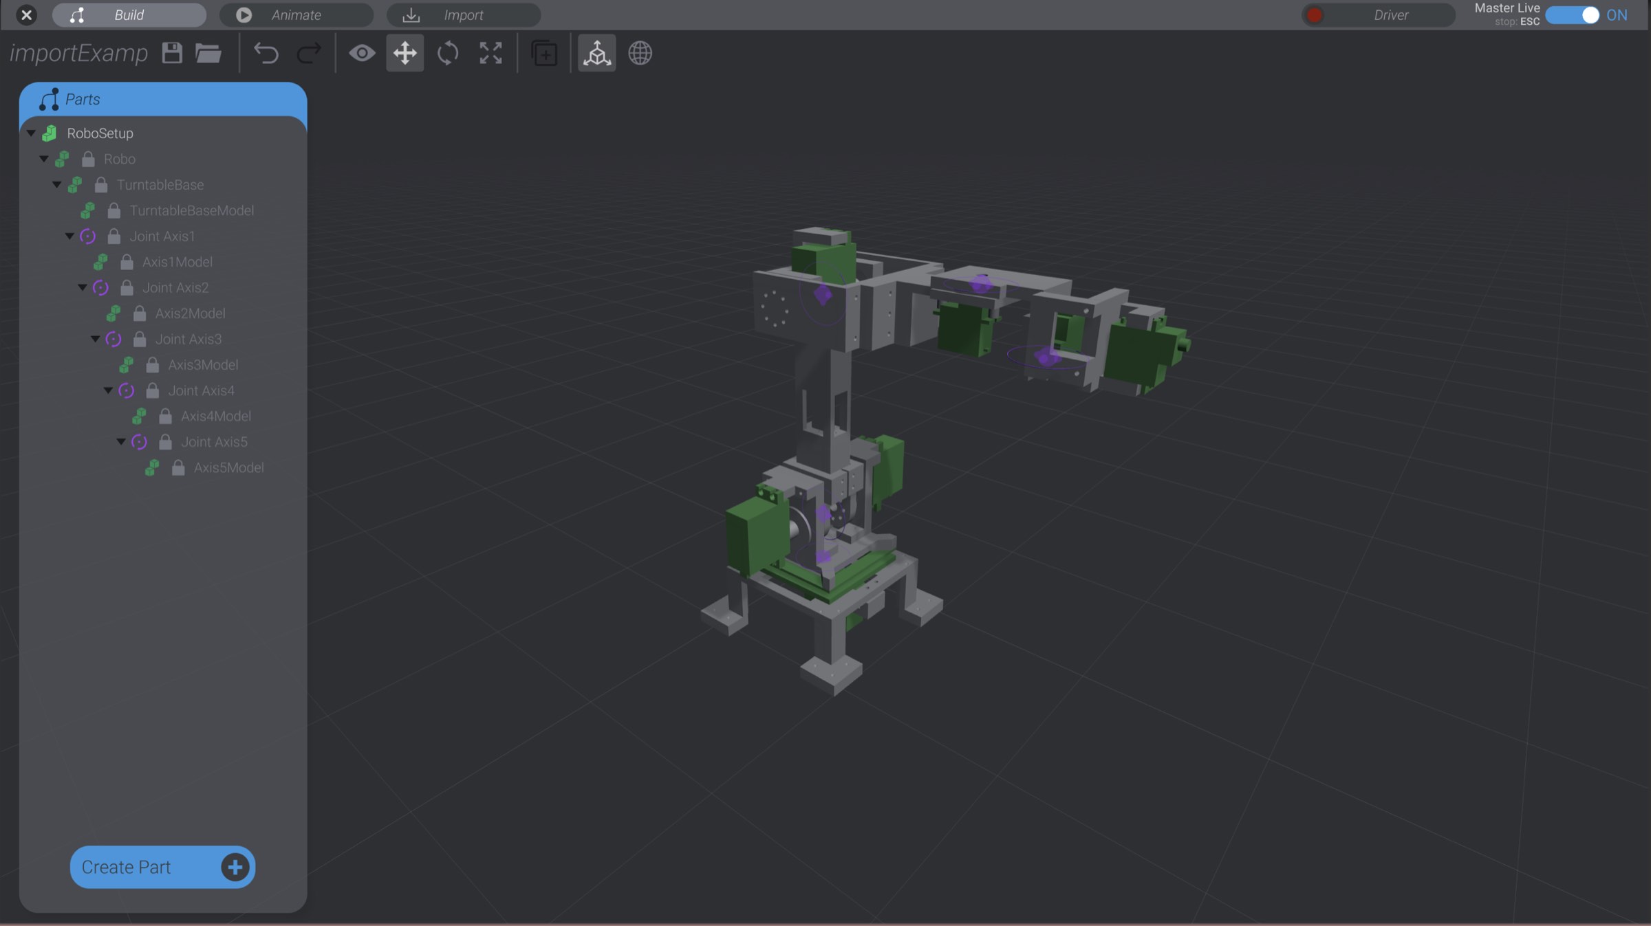Switch to global coordinate mode
Viewport: 1651px width, 926px height.
pyautogui.click(x=640, y=54)
